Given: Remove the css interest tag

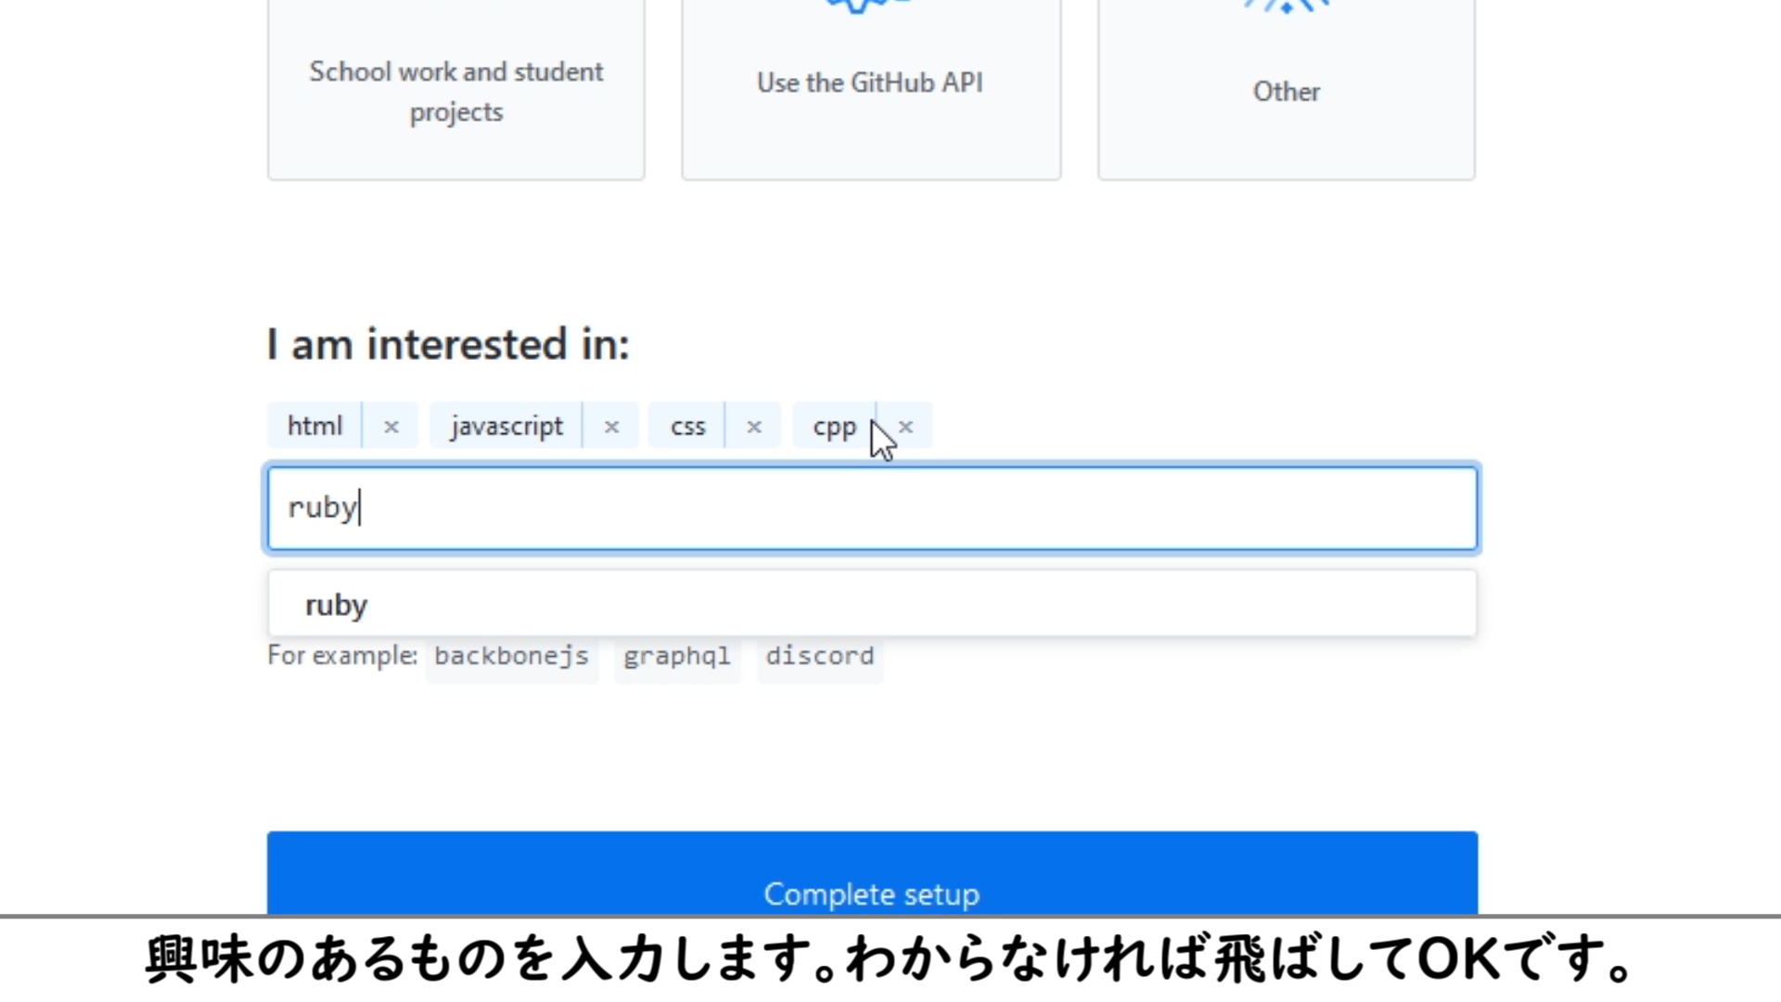Looking at the screenshot, I should (x=754, y=427).
